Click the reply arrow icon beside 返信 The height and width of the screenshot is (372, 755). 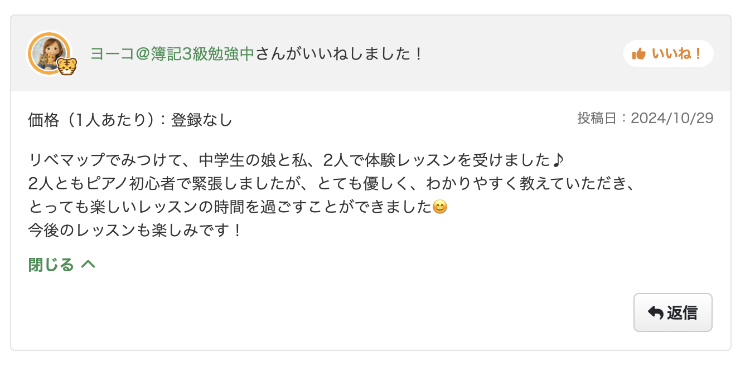click(x=656, y=312)
